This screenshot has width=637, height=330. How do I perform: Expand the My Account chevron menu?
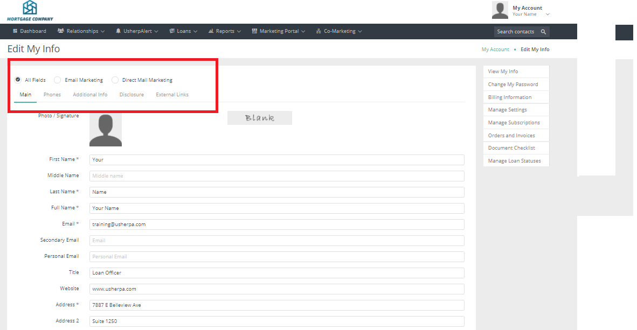click(548, 15)
